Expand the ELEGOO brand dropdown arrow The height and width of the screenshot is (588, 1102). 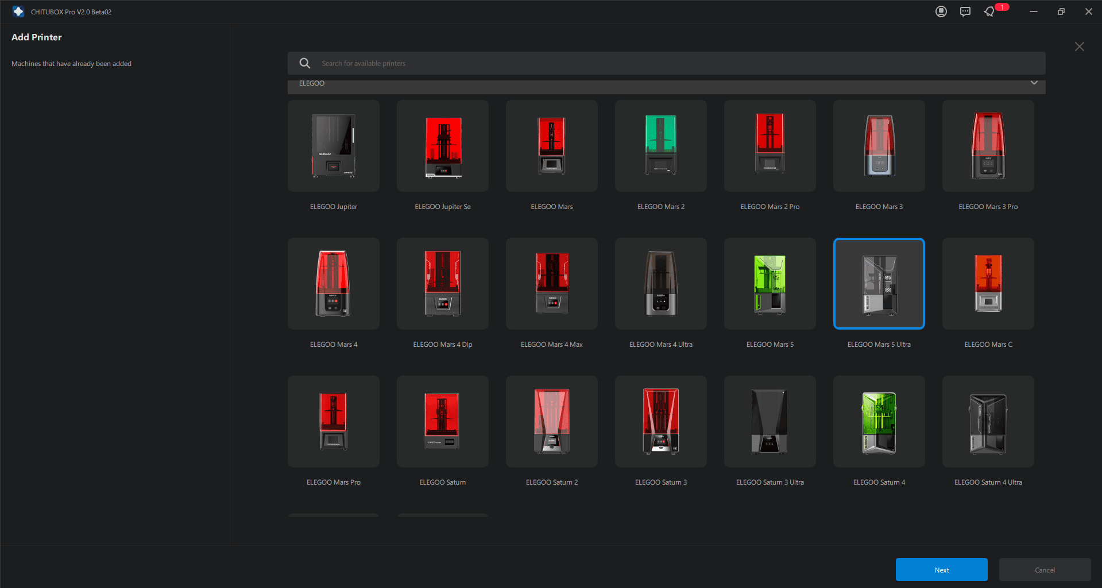point(1034,83)
